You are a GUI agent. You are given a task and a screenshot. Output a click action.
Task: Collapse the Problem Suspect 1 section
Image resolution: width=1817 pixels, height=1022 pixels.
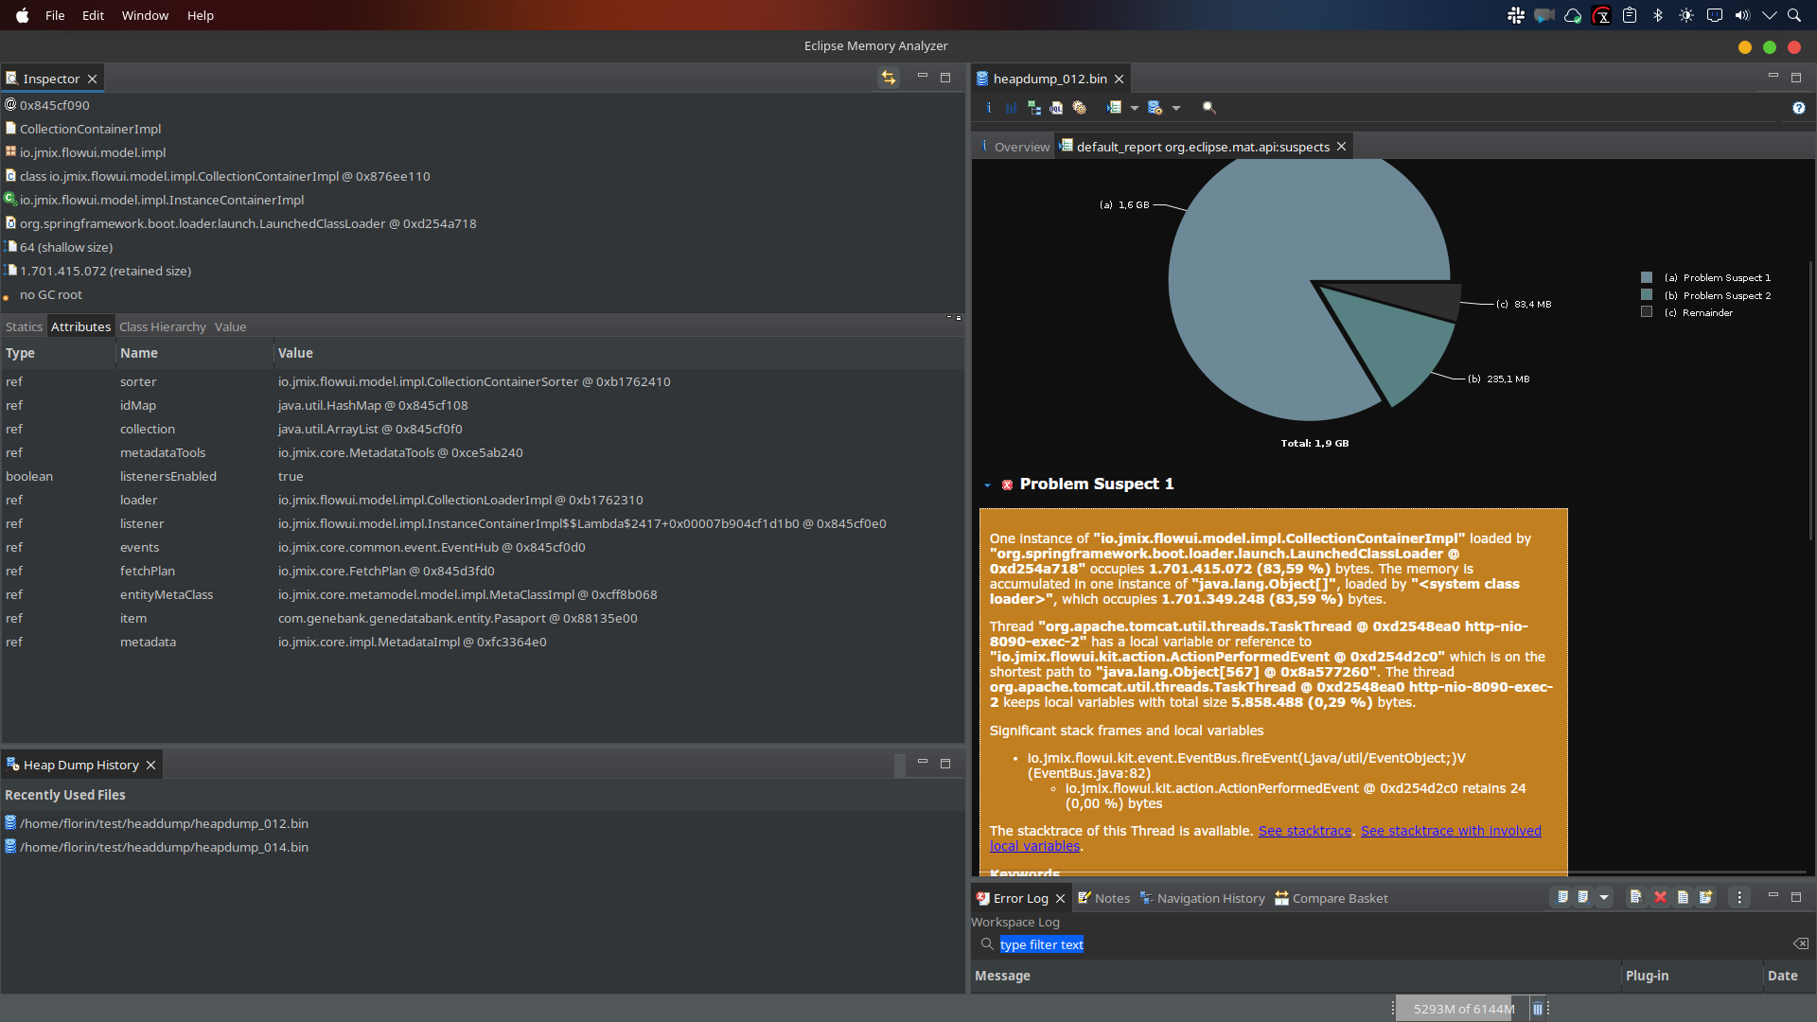point(987,485)
